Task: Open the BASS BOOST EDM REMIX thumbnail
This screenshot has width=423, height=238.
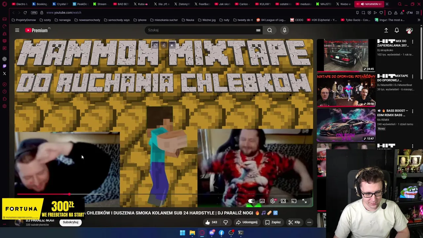Action: tap(346, 125)
